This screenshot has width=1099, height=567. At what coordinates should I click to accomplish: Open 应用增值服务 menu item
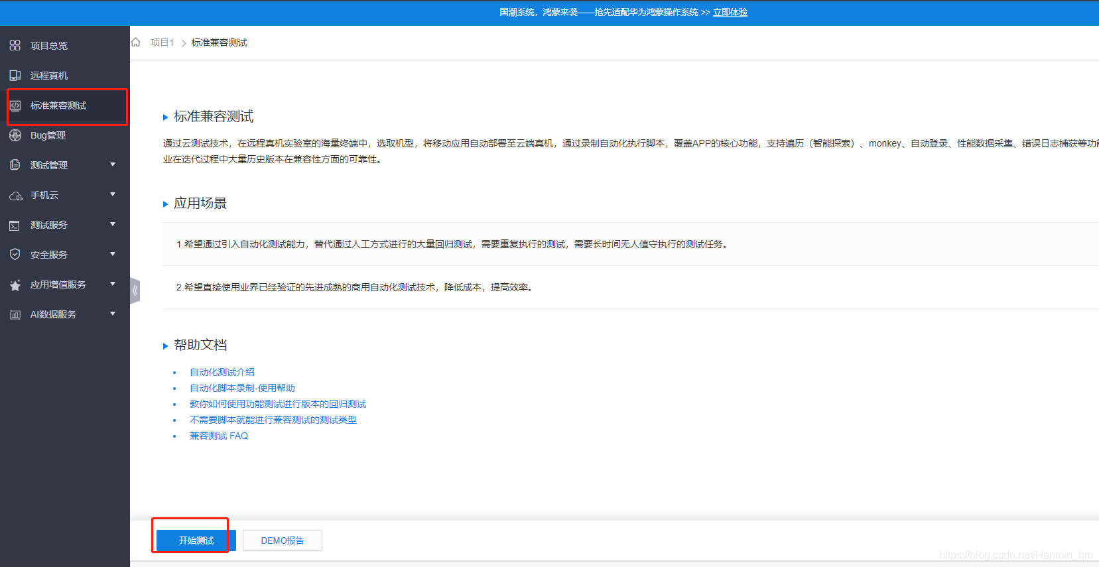pos(65,284)
